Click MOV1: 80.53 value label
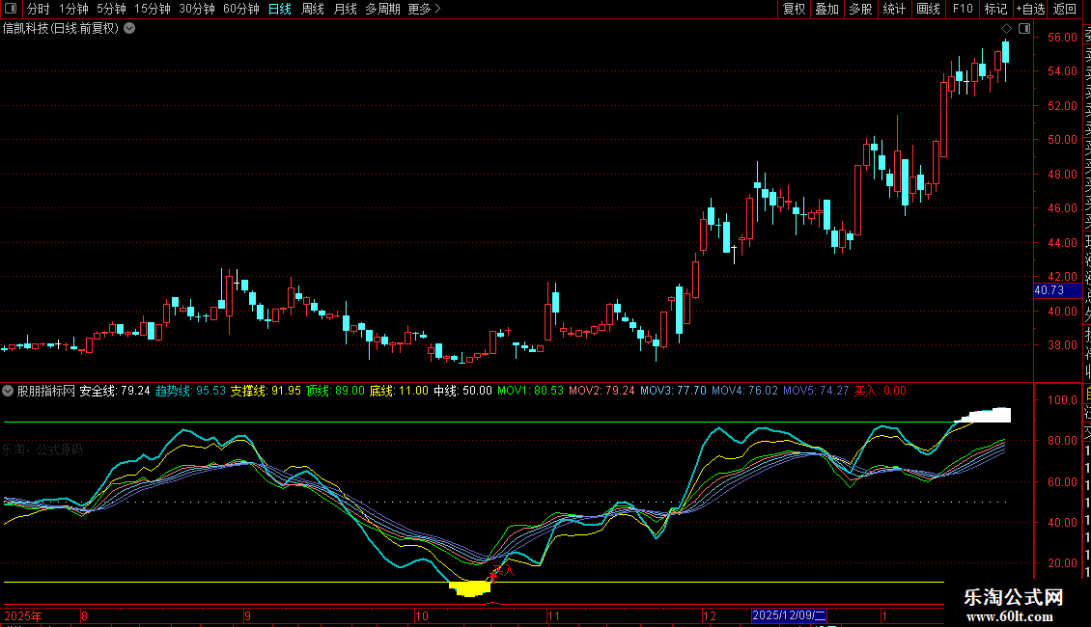 pyautogui.click(x=530, y=391)
